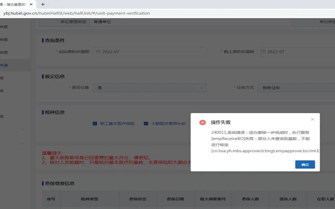Open the 起始费款所属期 date field
The image size is (335, 209).
click(150, 52)
